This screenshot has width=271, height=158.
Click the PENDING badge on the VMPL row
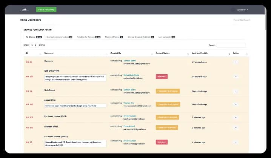162,142
